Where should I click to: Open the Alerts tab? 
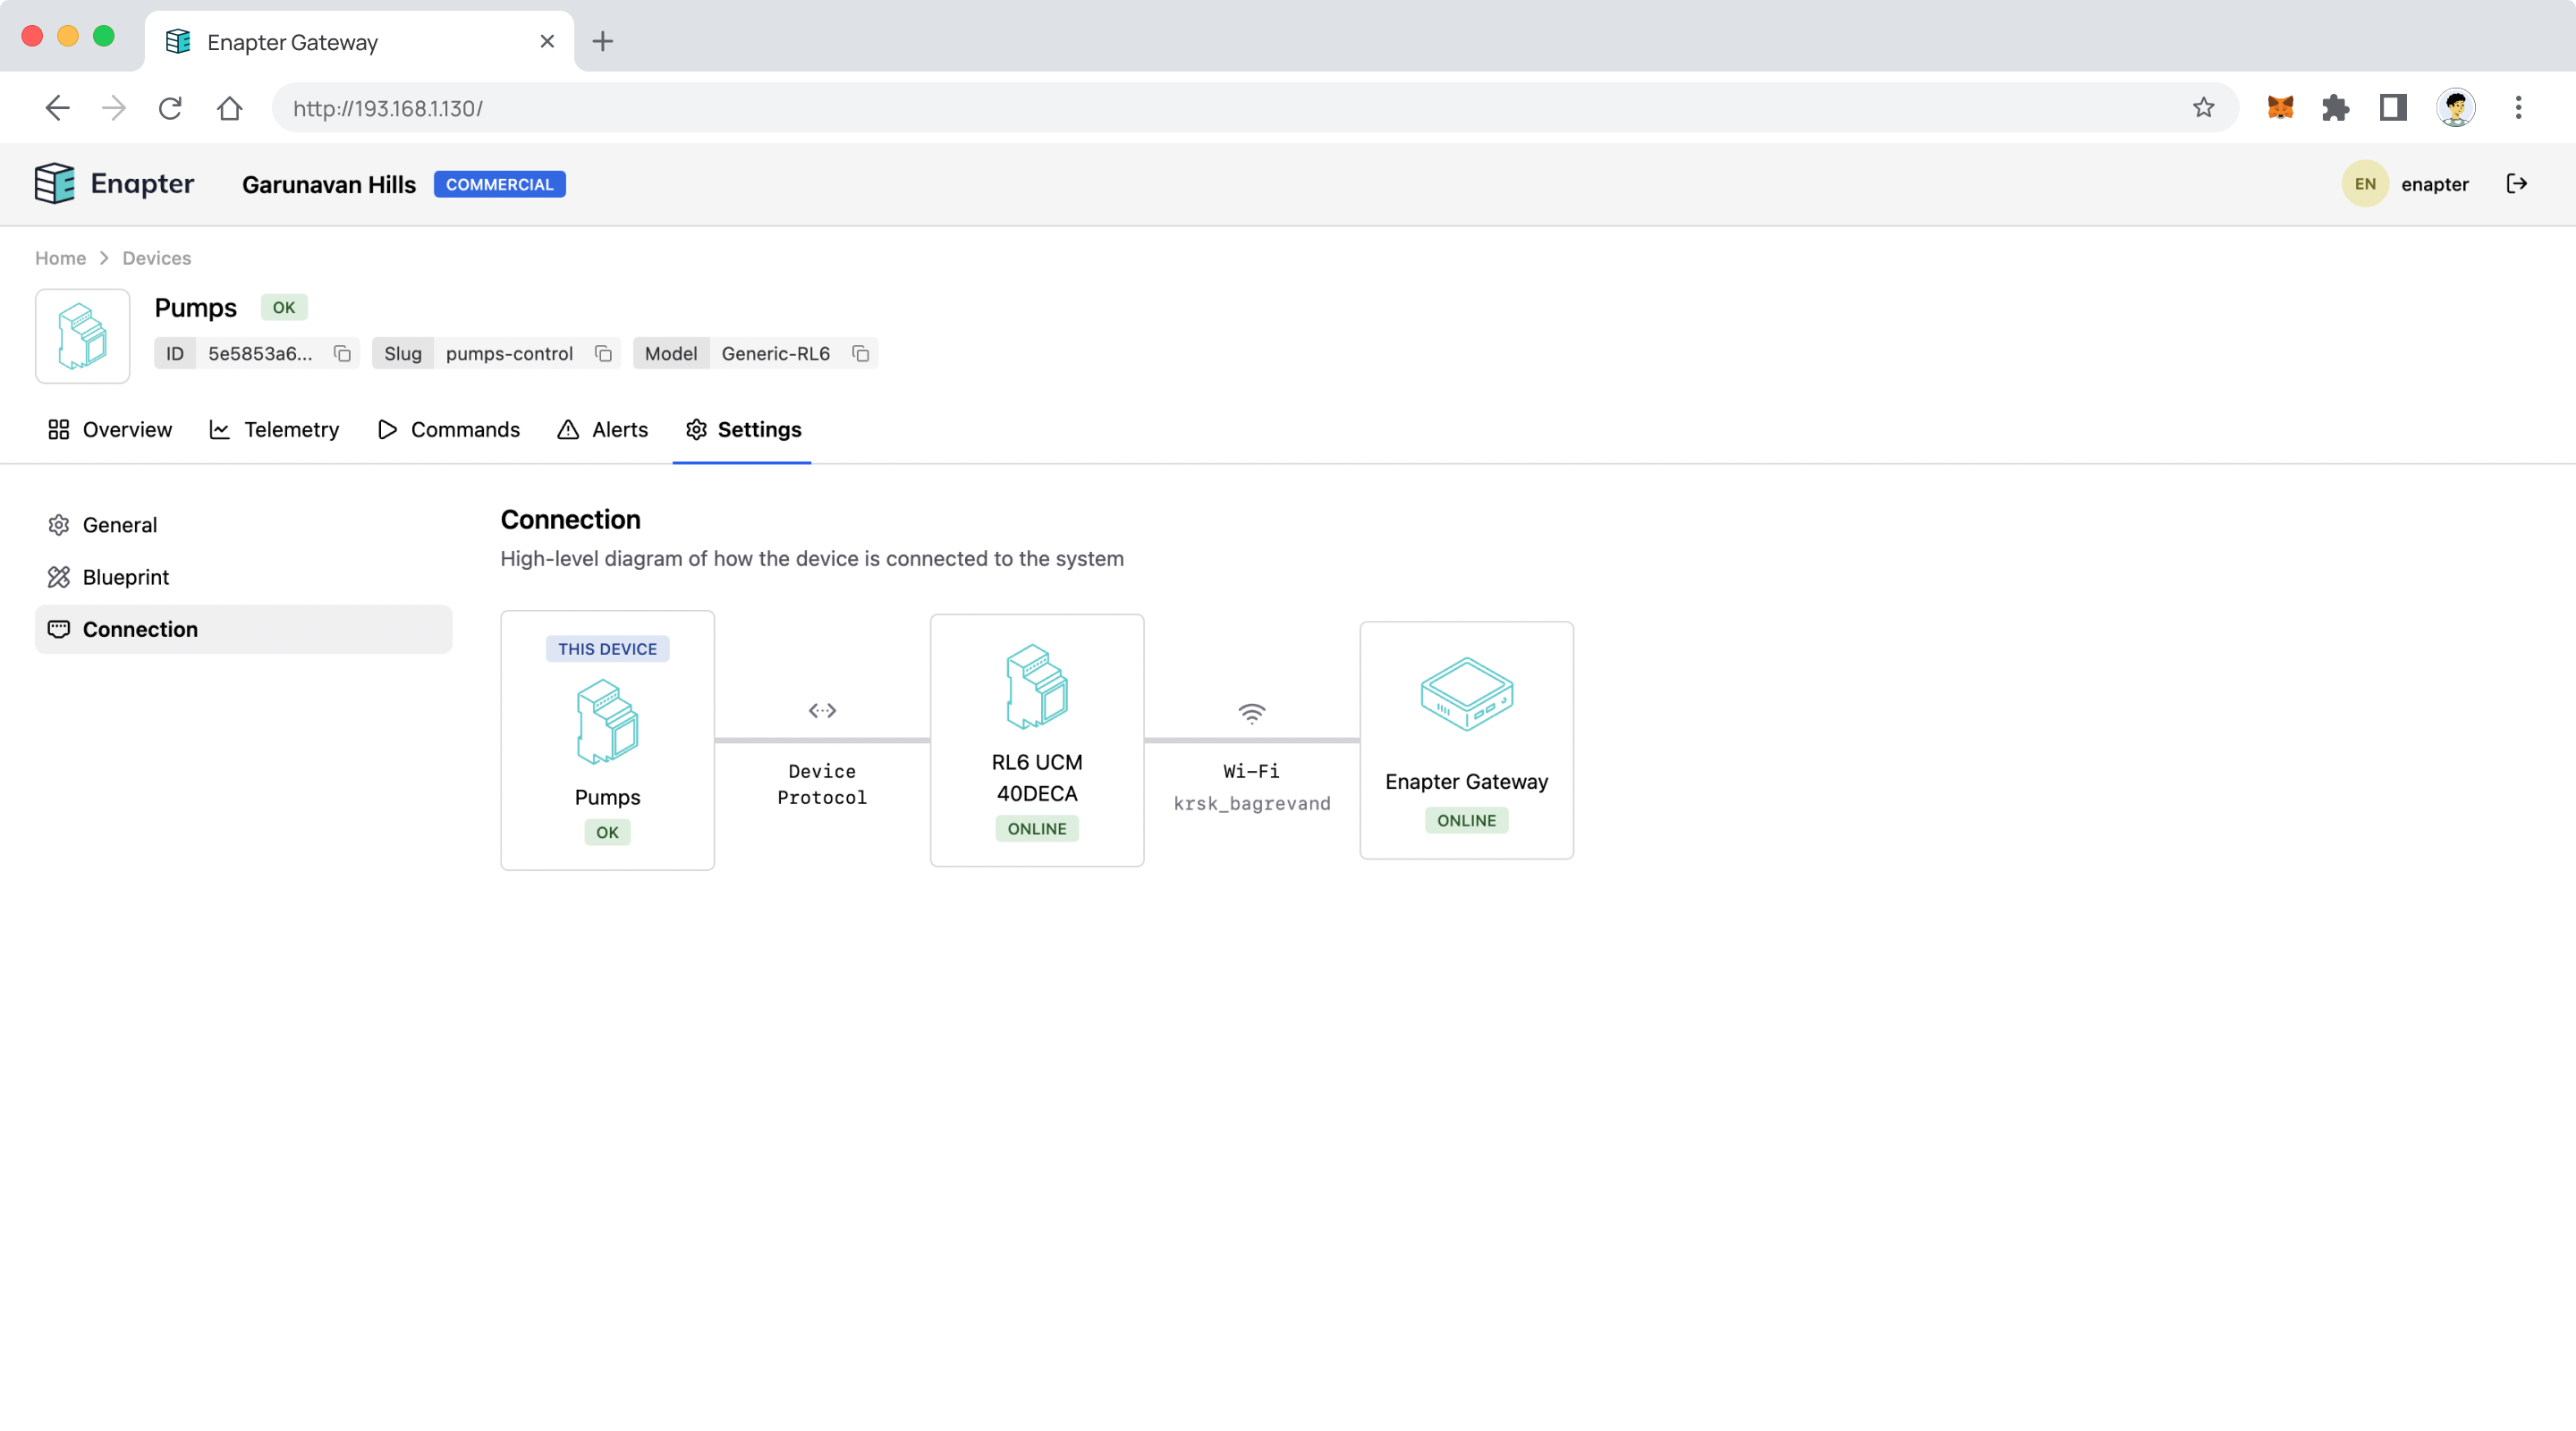602,430
